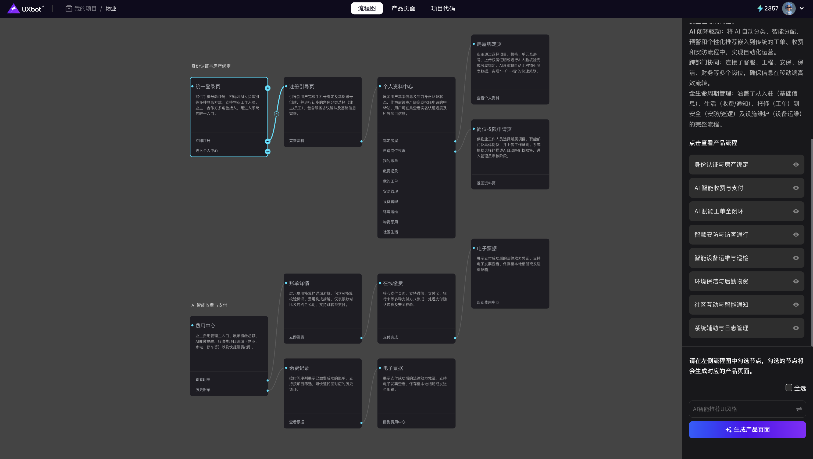Click the delete X on the connection line

pyautogui.click(x=276, y=114)
